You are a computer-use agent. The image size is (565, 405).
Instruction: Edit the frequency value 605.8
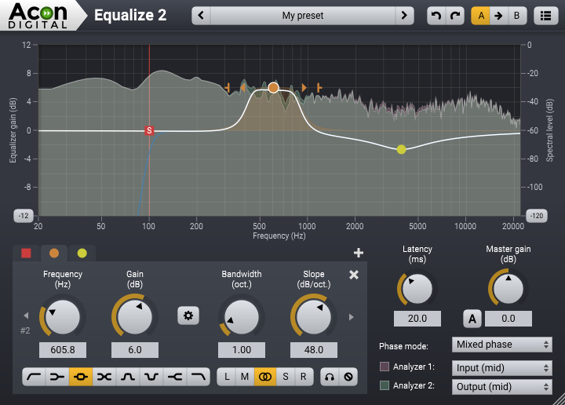(x=63, y=350)
